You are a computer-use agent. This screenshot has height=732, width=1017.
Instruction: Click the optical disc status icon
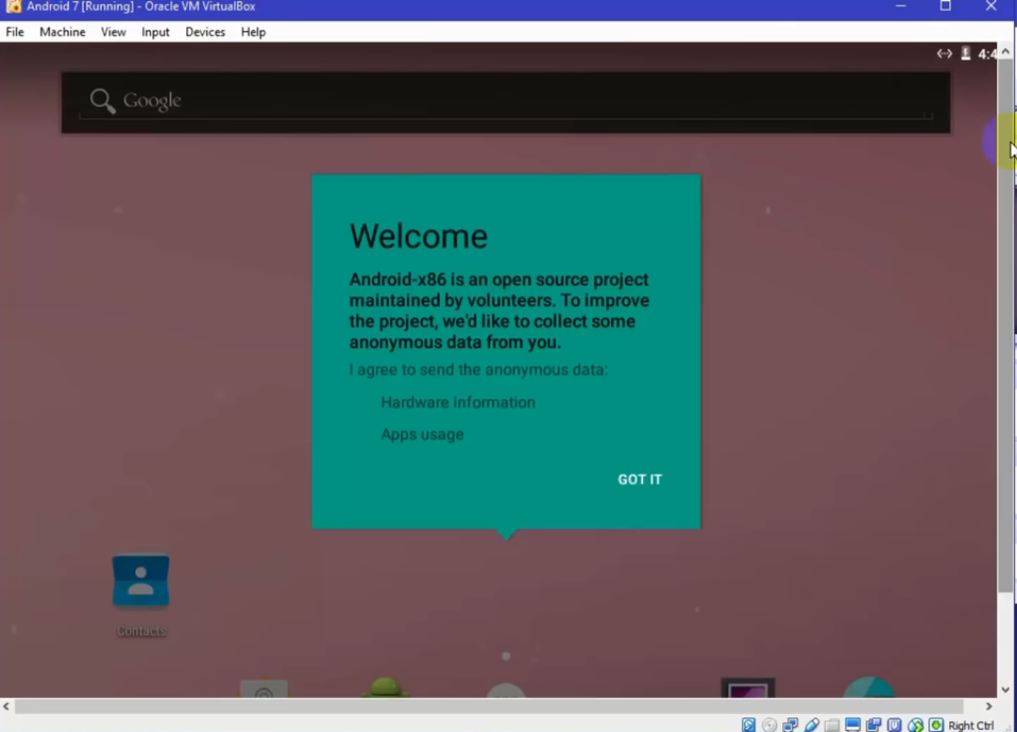(769, 725)
